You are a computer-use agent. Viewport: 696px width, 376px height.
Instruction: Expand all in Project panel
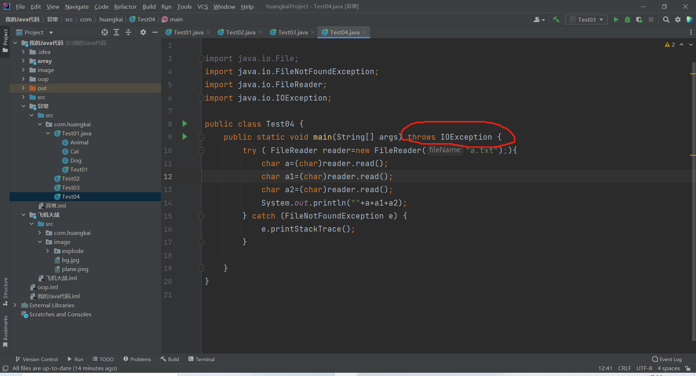point(116,32)
